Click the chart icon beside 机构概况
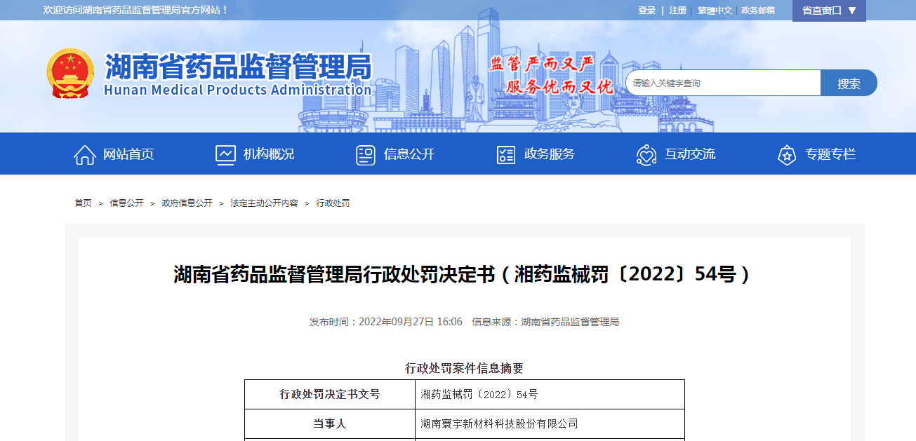Image resolution: width=916 pixels, height=441 pixels. click(x=225, y=154)
